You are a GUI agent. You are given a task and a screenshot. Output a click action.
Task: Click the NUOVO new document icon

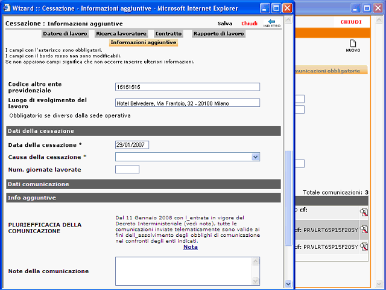(353, 43)
